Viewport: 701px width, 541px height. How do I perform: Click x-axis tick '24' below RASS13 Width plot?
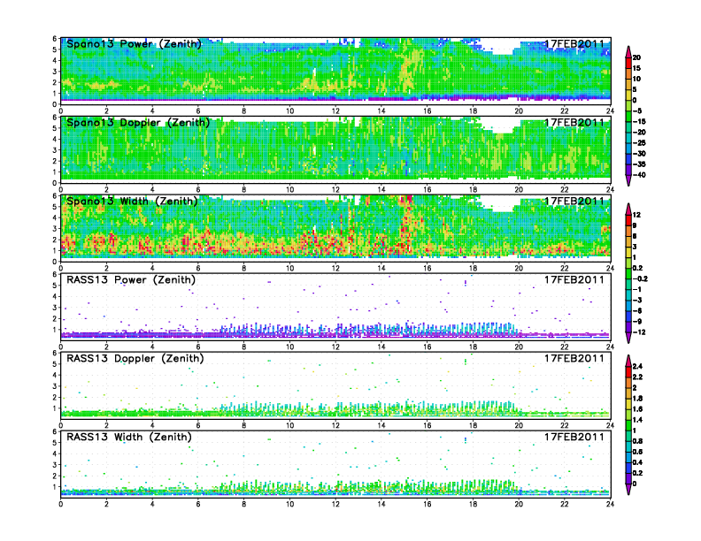point(610,504)
